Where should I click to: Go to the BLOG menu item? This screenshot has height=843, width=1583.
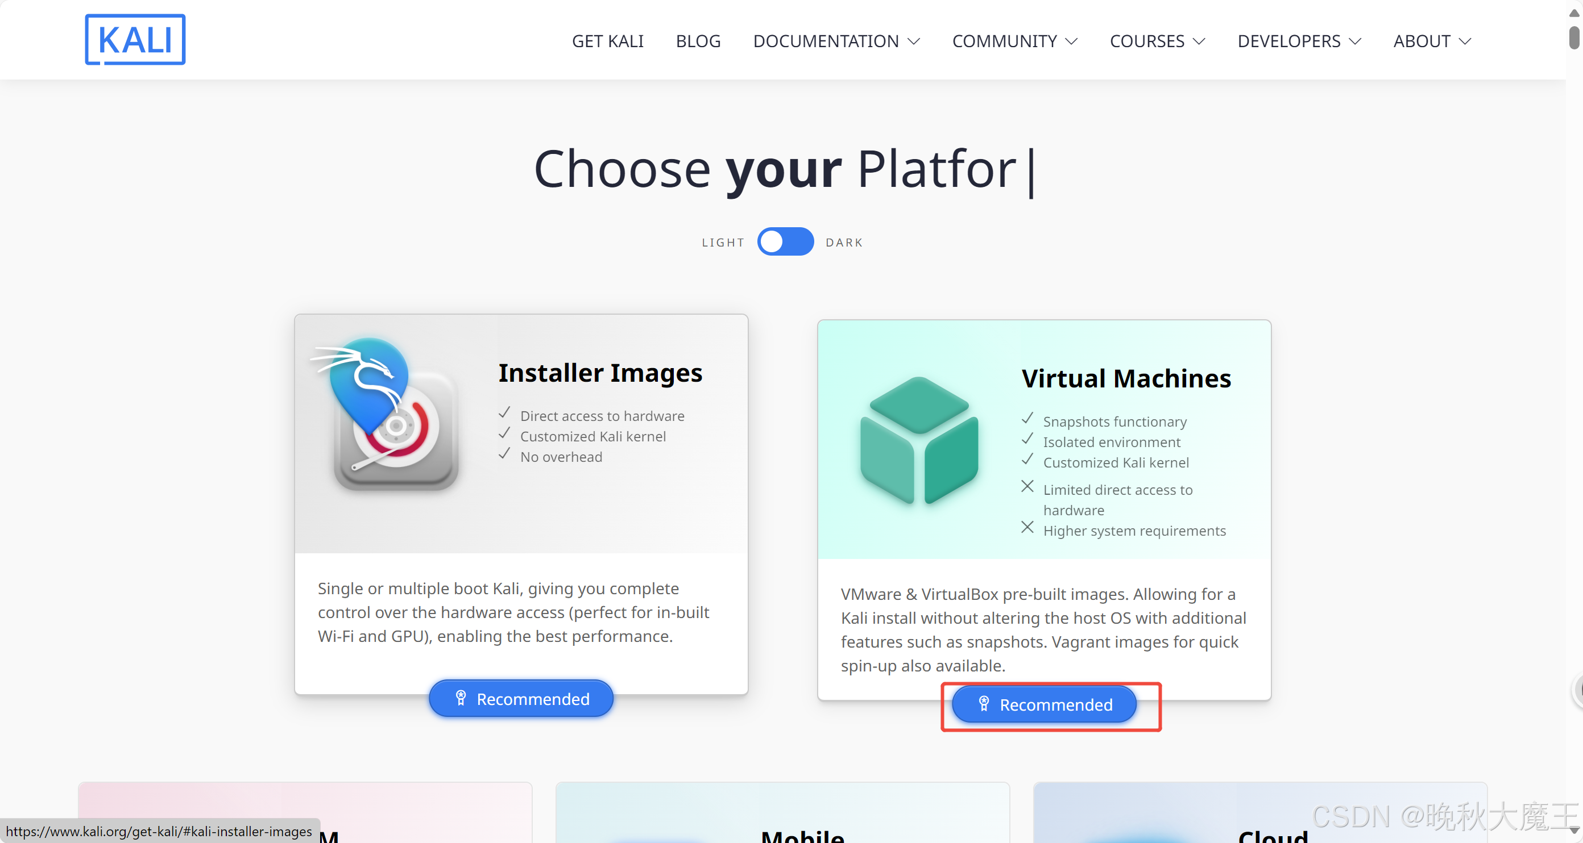(698, 41)
